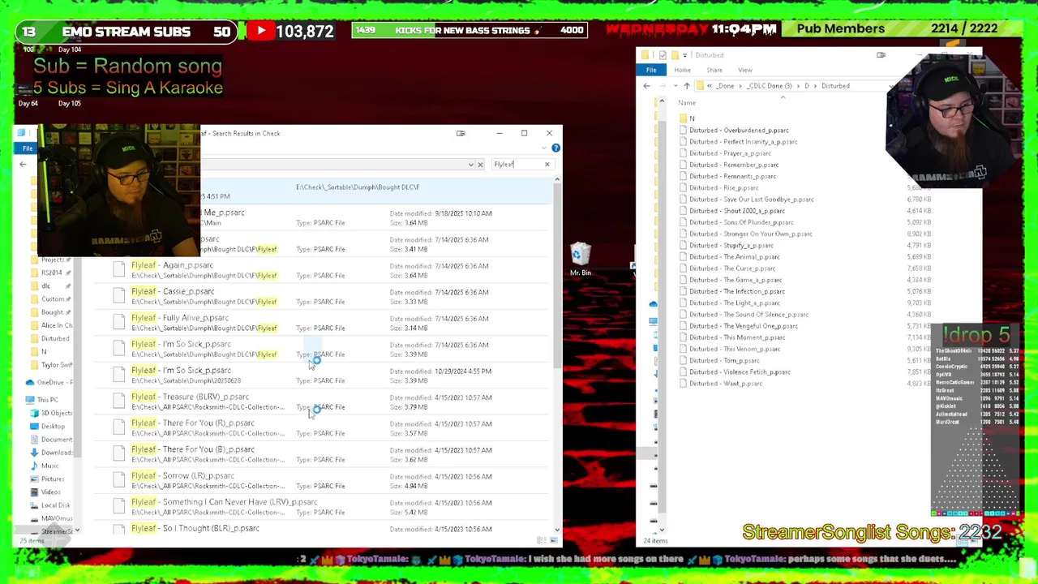Sort by Name column header
This screenshot has width=1038, height=584.
click(x=687, y=103)
